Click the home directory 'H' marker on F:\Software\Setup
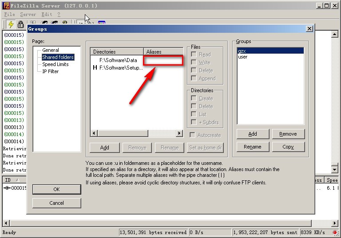Screen dimensions: 341x238 pyautogui.click(x=95, y=68)
